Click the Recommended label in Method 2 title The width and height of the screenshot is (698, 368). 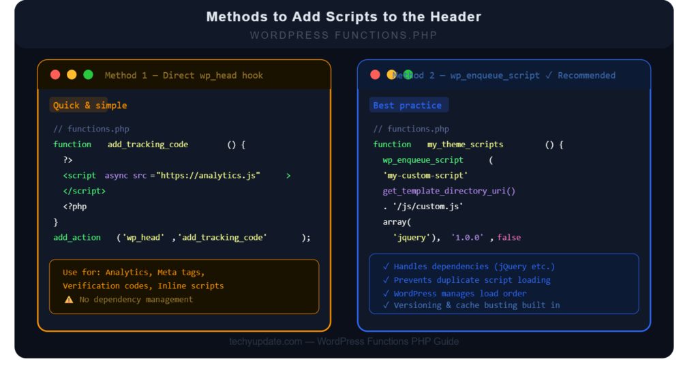[586, 75]
